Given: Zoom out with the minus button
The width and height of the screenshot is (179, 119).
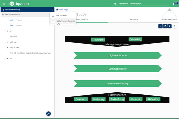Looking at the screenshot, I should 160,26.
